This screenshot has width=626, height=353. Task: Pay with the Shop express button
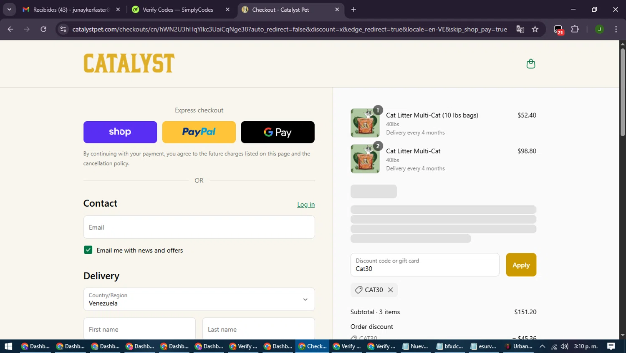point(120,132)
